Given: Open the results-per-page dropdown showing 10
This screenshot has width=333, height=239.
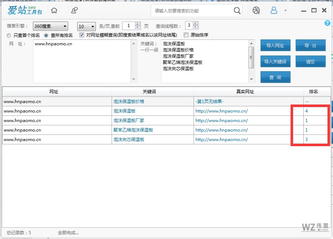Looking at the screenshot, I should [x=86, y=26].
